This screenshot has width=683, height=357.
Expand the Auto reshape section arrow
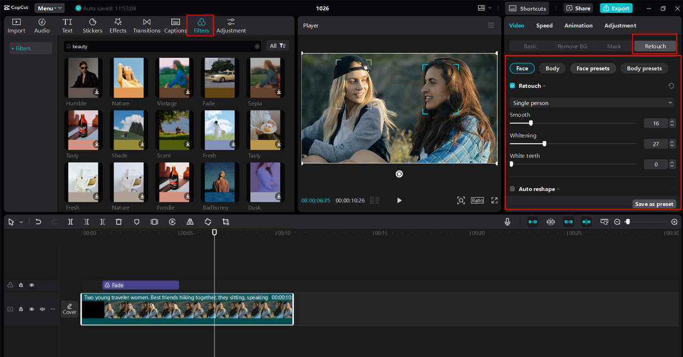(558, 189)
